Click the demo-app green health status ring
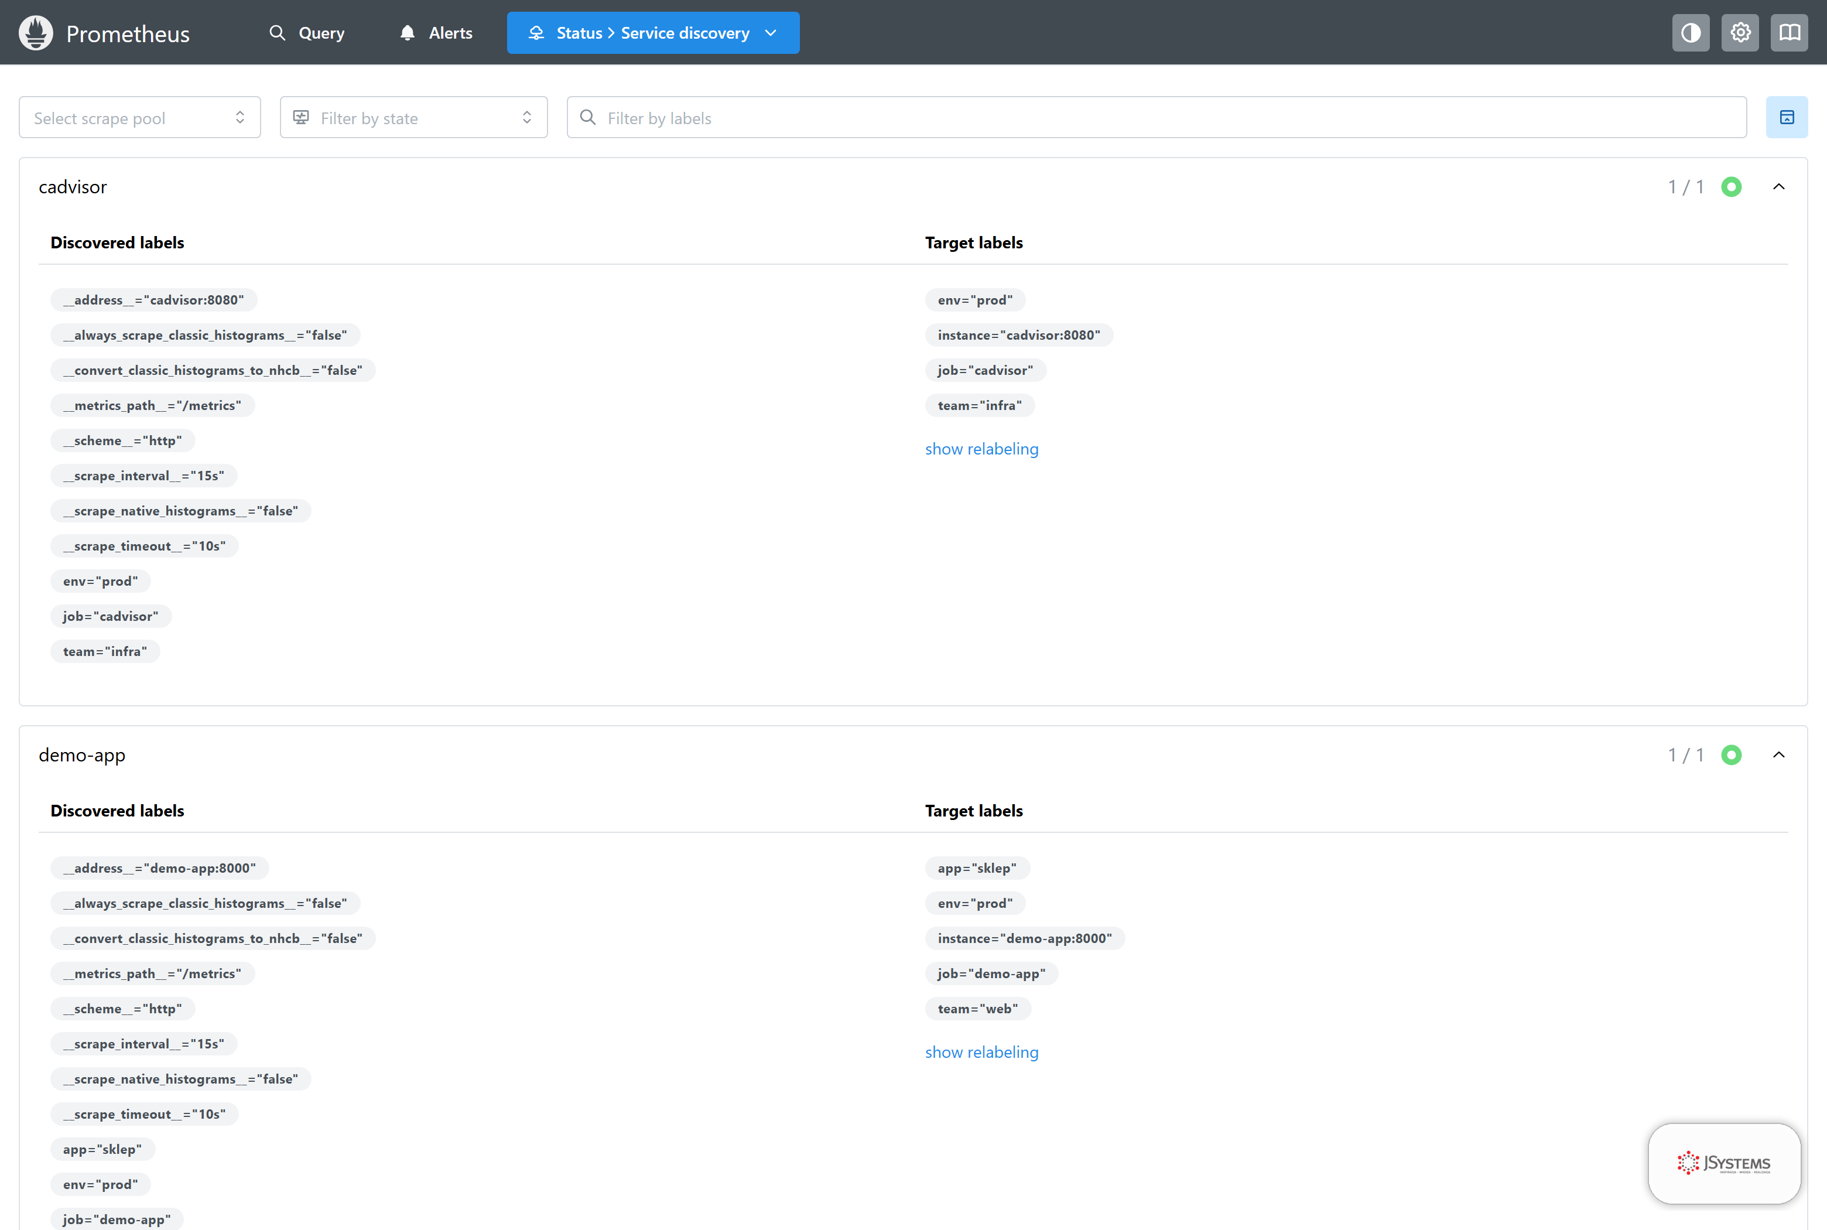The image size is (1827, 1230). click(1732, 754)
